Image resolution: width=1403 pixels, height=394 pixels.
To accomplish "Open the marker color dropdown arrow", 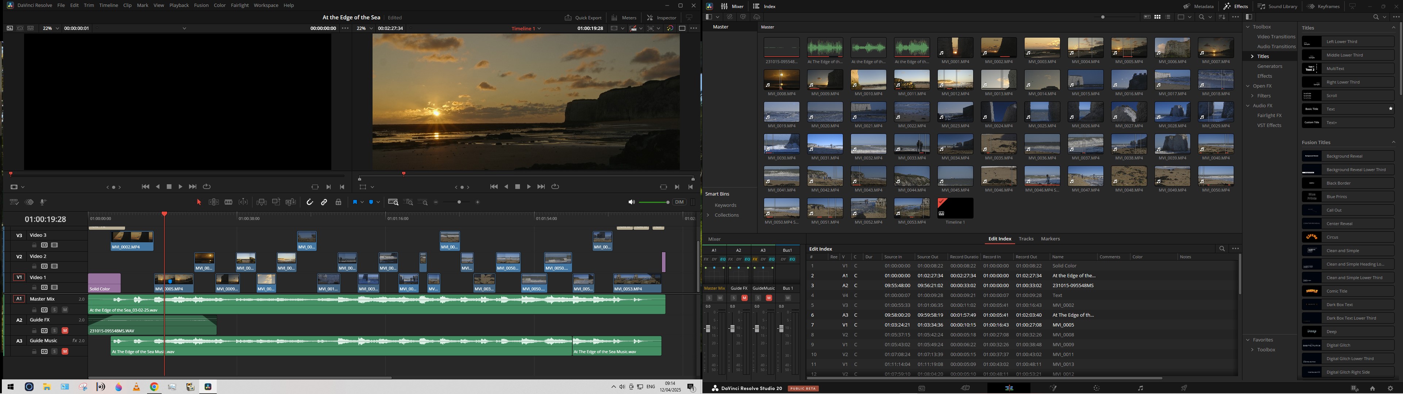I will click(x=378, y=202).
